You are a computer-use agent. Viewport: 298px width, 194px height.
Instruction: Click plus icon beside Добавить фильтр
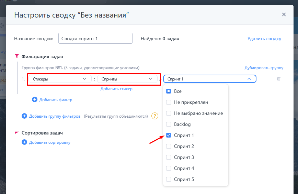click(x=35, y=99)
